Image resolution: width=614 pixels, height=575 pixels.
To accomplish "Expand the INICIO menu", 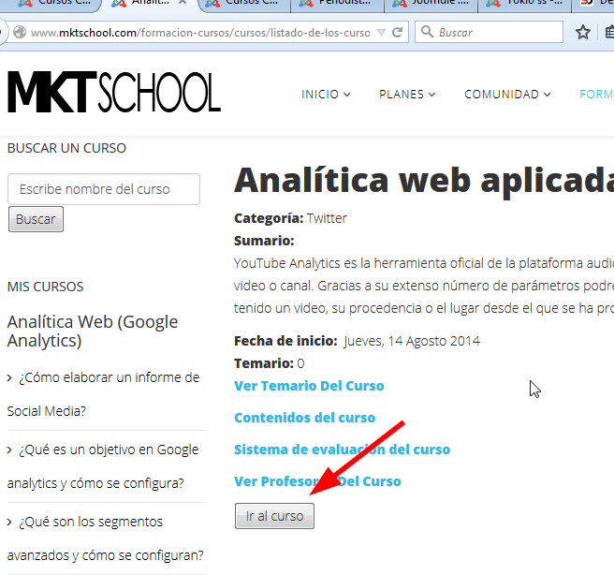I will 326,95.
